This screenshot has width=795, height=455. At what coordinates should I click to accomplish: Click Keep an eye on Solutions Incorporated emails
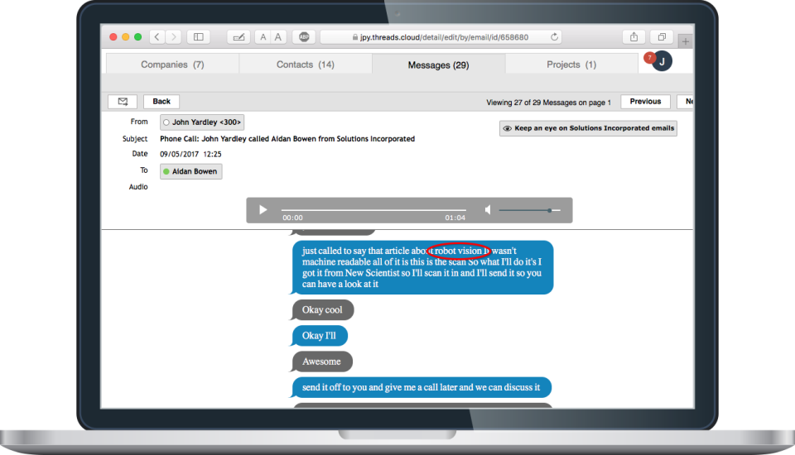[588, 128]
